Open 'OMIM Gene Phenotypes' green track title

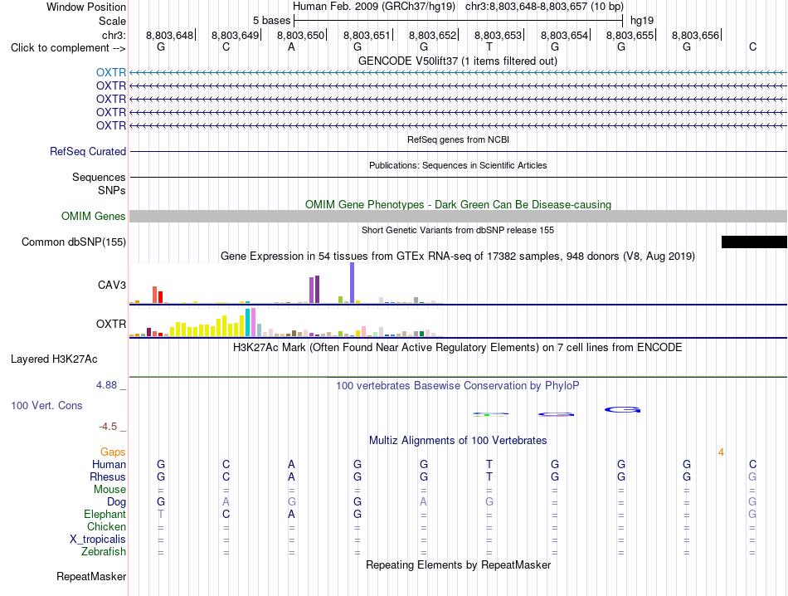459,205
